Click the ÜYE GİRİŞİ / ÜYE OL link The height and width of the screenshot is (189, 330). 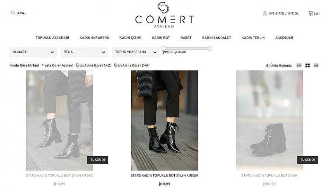tap(283, 14)
